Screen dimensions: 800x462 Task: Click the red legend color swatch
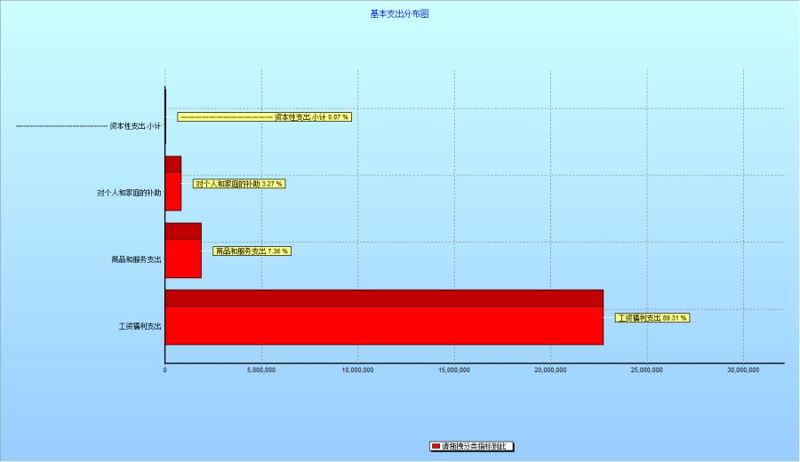tap(435, 446)
